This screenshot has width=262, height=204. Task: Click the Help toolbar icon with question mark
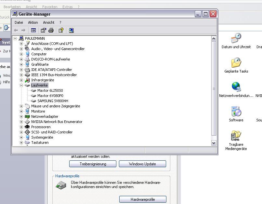coord(61,30)
